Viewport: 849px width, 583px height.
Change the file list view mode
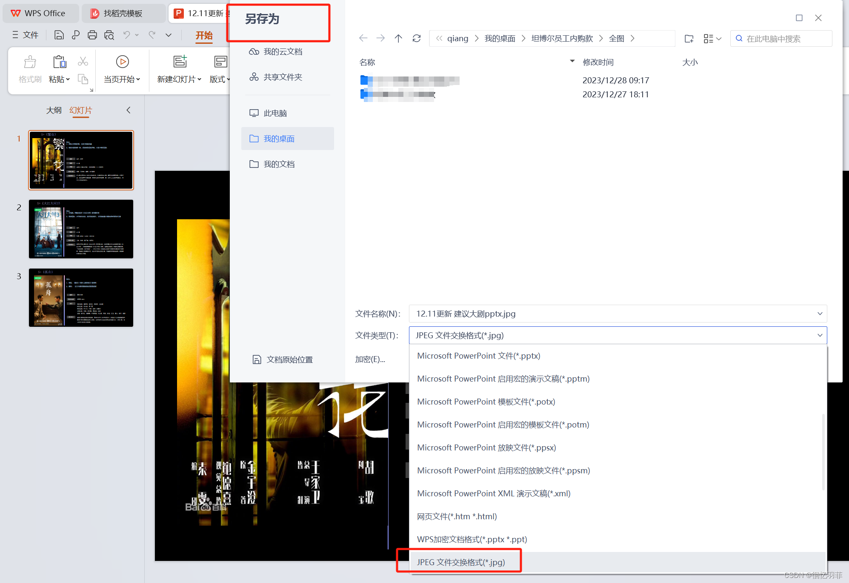tap(712, 39)
